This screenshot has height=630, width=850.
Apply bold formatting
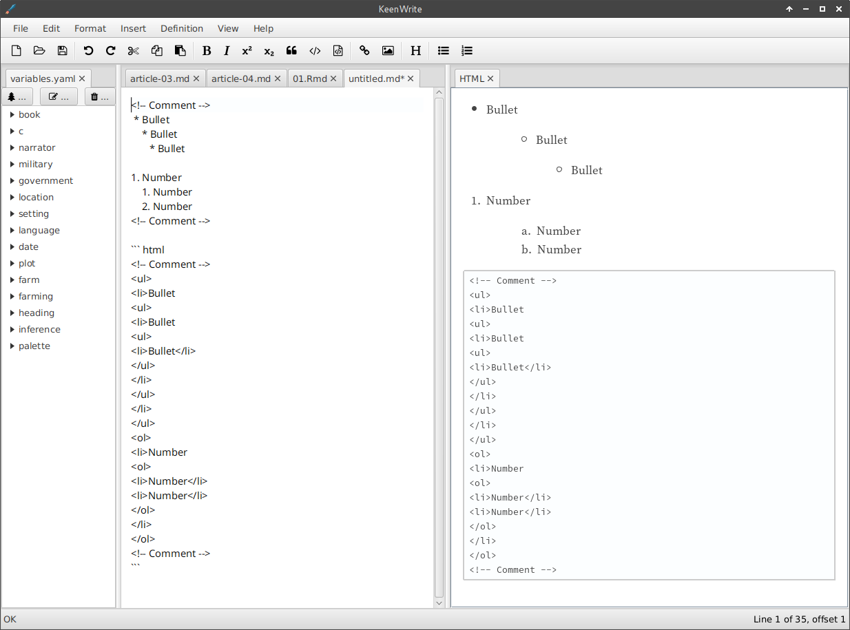tap(207, 50)
